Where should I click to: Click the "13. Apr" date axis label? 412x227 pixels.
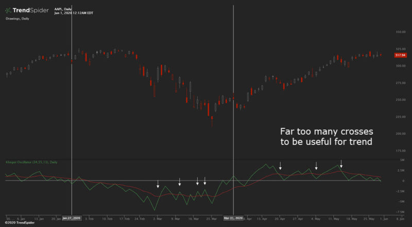tap(262, 219)
